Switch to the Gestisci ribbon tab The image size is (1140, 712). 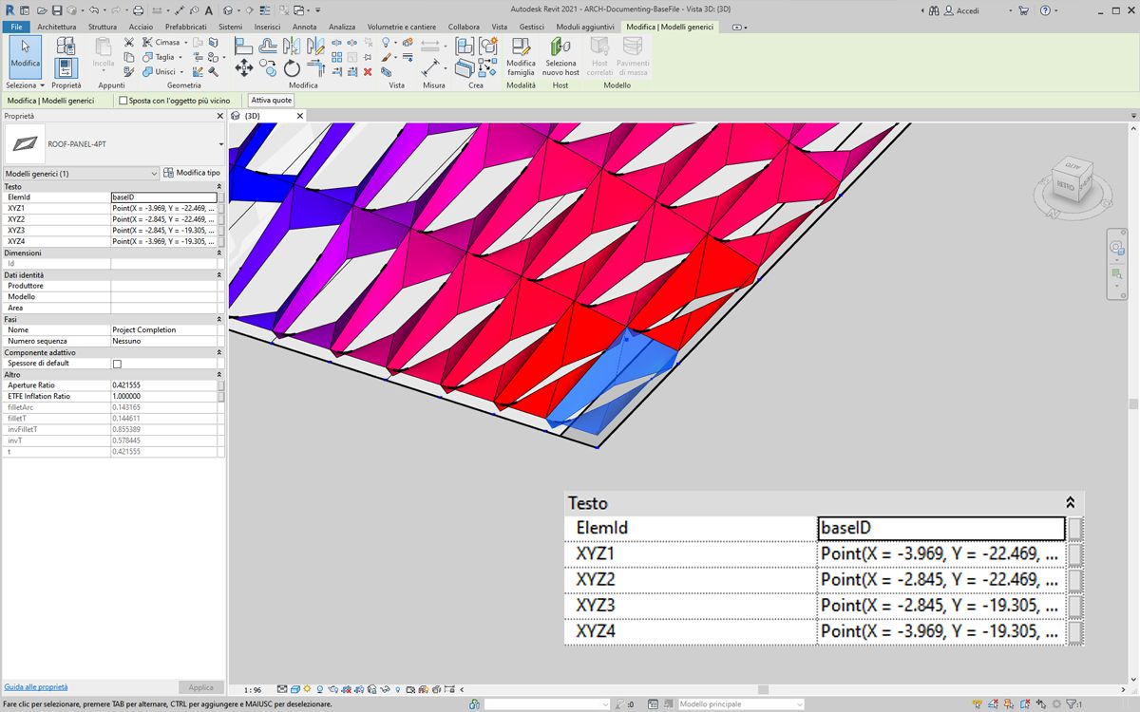pos(532,27)
